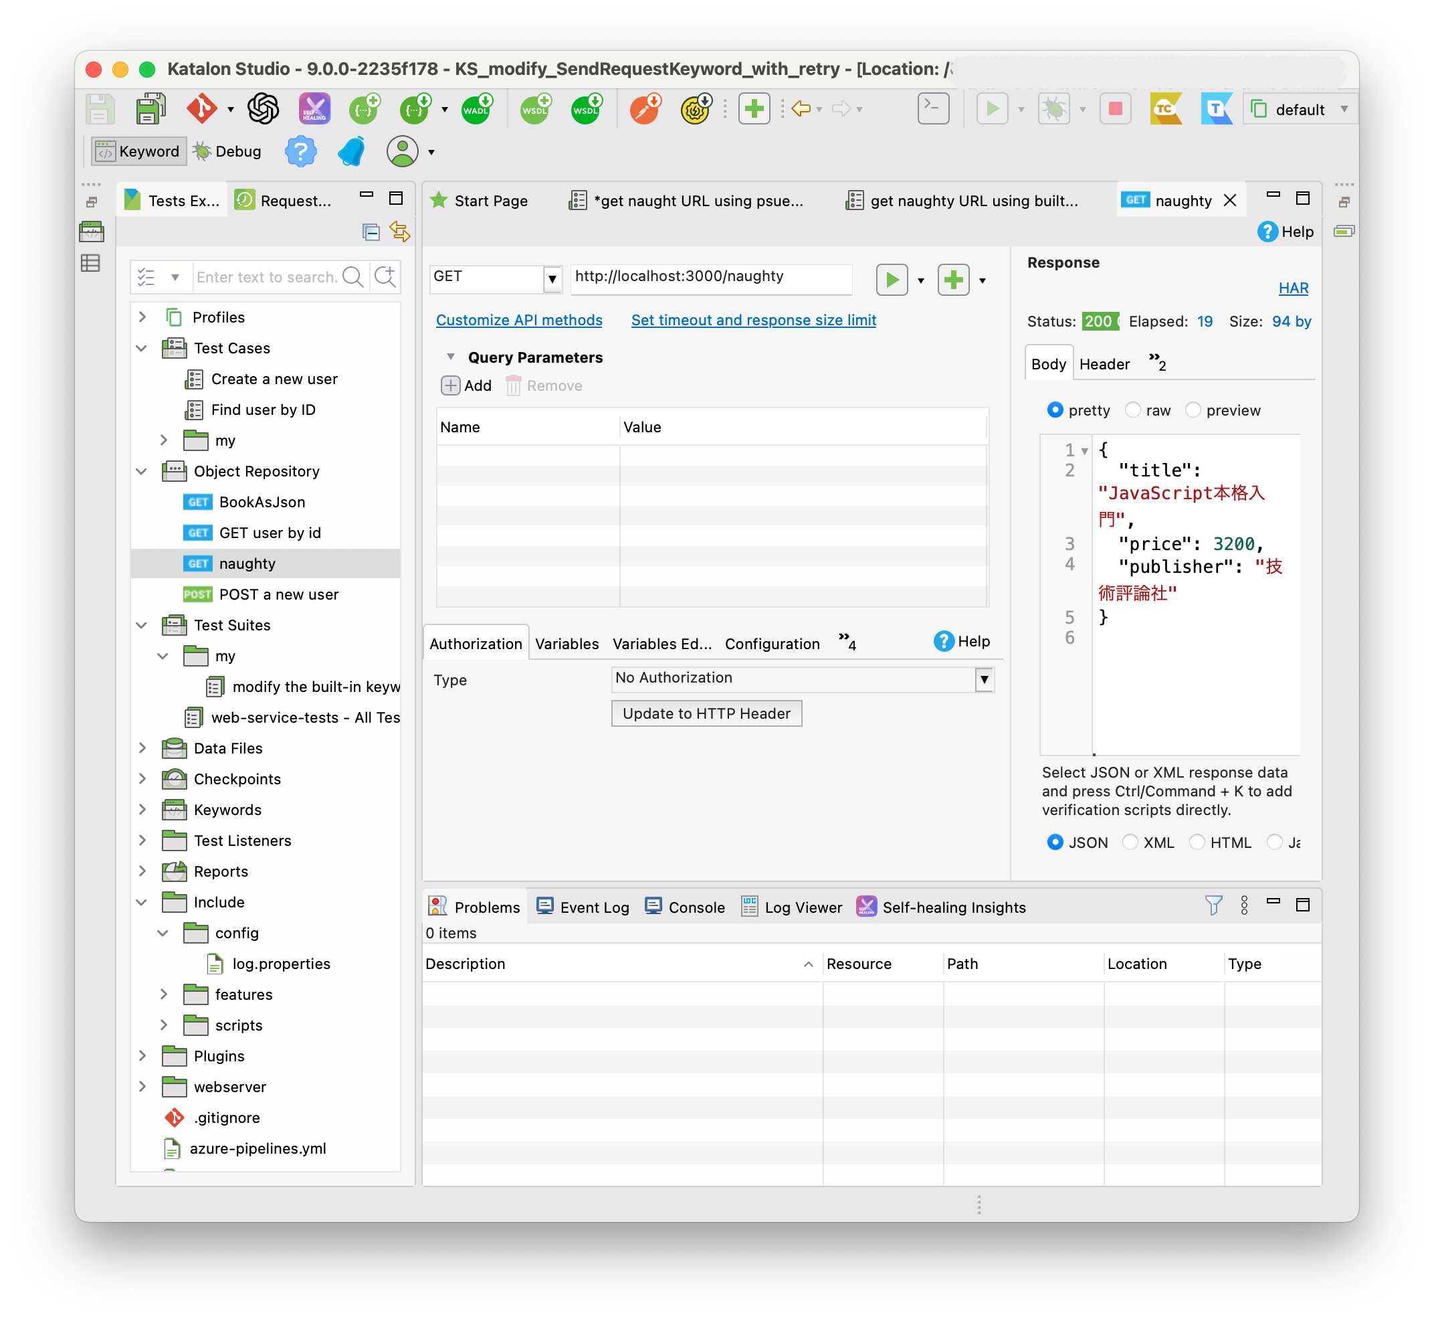Open the Katalon TestCloud icon
The width and height of the screenshot is (1434, 1321).
click(1166, 108)
